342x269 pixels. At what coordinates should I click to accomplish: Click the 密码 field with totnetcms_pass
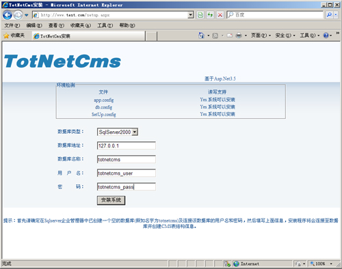pyautogui.click(x=127, y=187)
